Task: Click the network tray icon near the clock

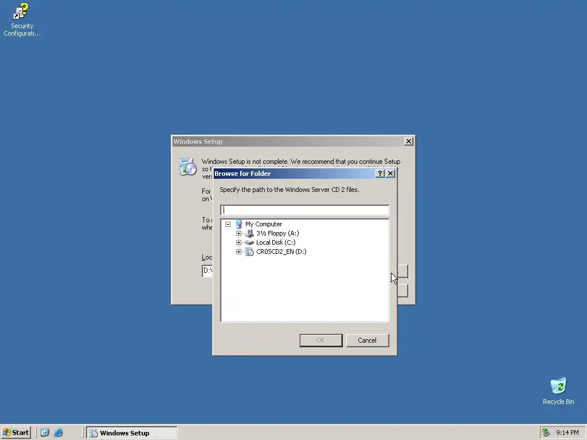Action: (x=546, y=433)
